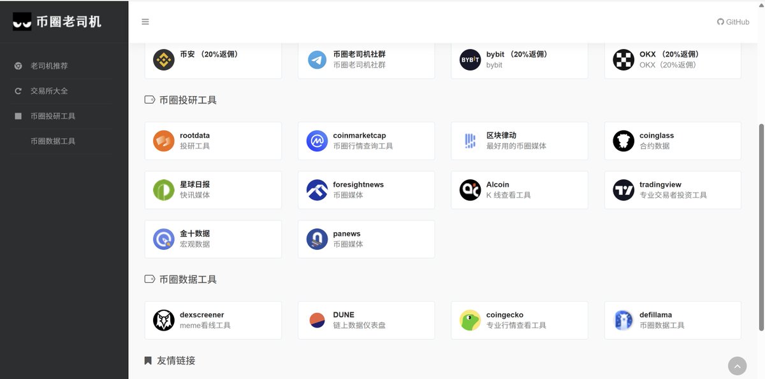Click the 金十数据 logo icon
This screenshot has width=765, height=379.
tap(164, 239)
